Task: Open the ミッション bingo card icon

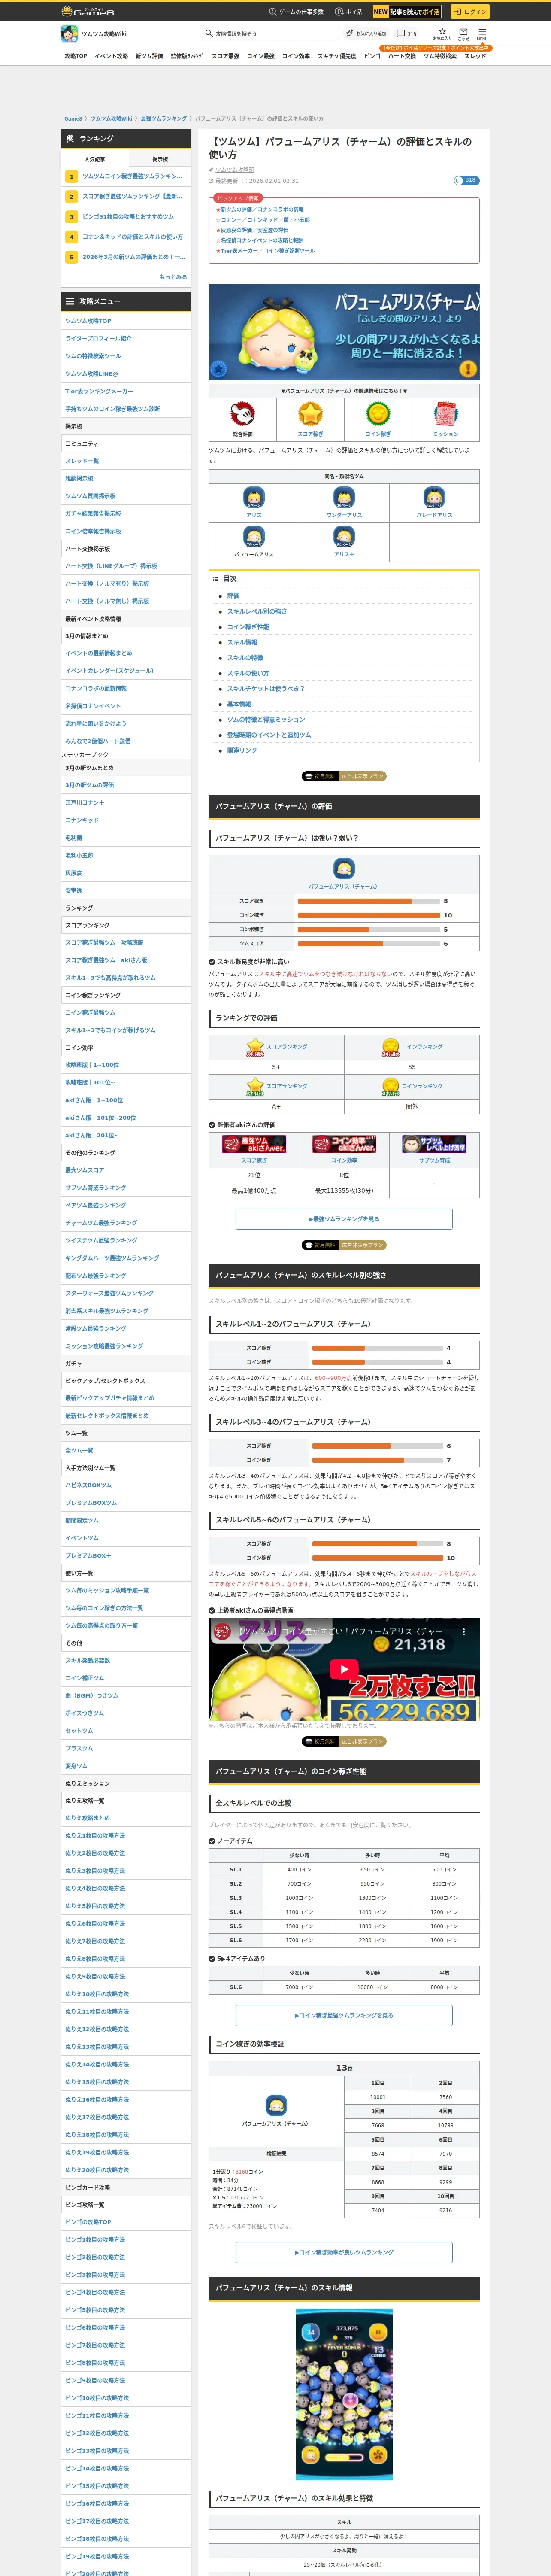Action: (446, 413)
